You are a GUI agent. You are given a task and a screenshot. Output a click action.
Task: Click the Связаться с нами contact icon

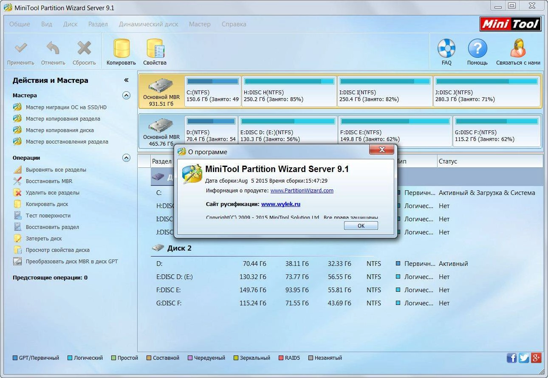point(518,48)
